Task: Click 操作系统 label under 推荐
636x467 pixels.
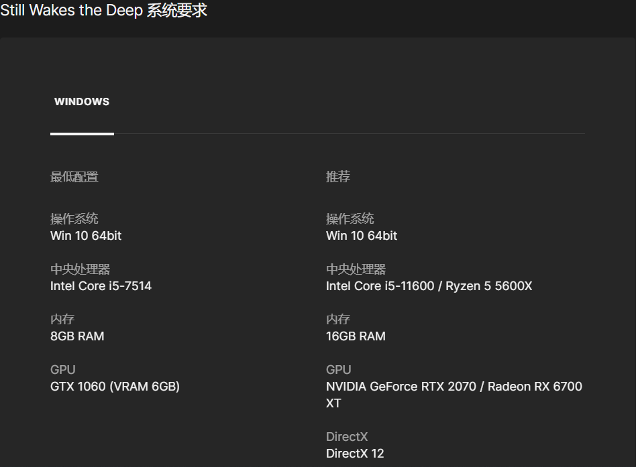Action: pyautogui.click(x=350, y=219)
